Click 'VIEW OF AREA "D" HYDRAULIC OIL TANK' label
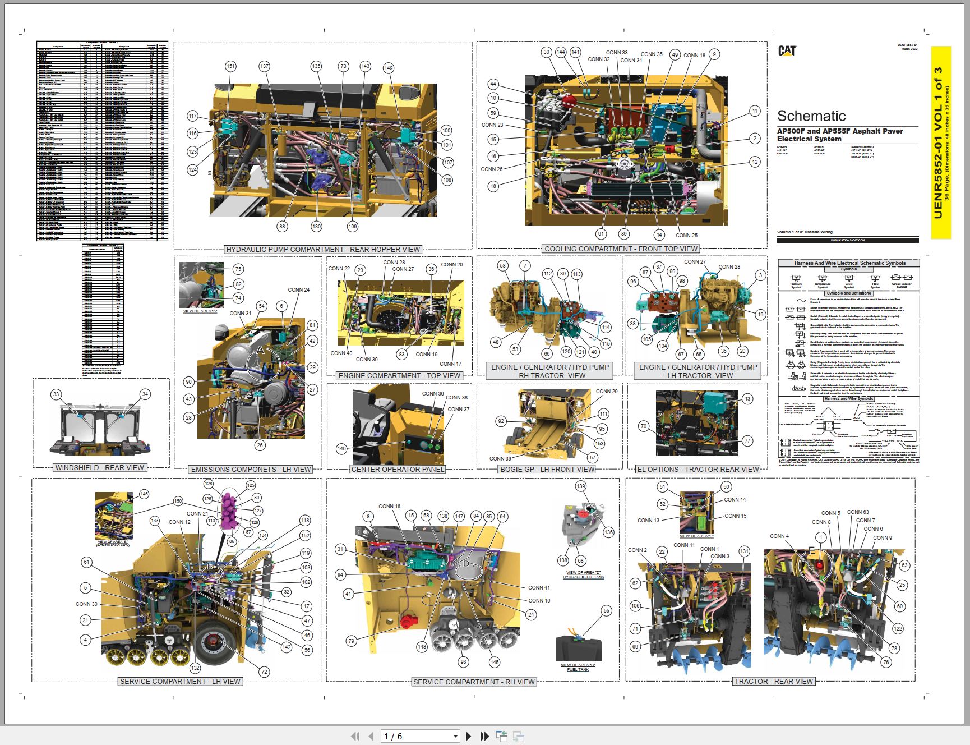 [583, 574]
